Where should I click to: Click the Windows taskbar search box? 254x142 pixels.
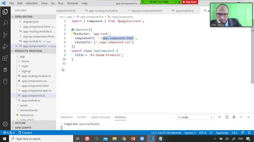[41, 138]
